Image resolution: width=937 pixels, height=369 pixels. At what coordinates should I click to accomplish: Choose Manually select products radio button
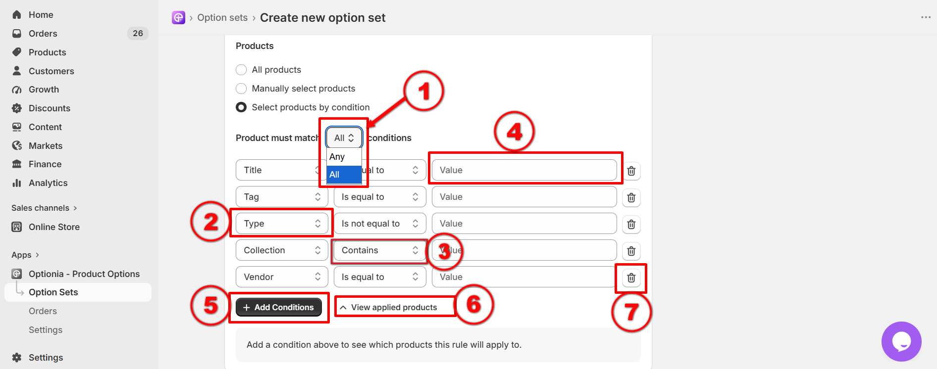pos(241,89)
